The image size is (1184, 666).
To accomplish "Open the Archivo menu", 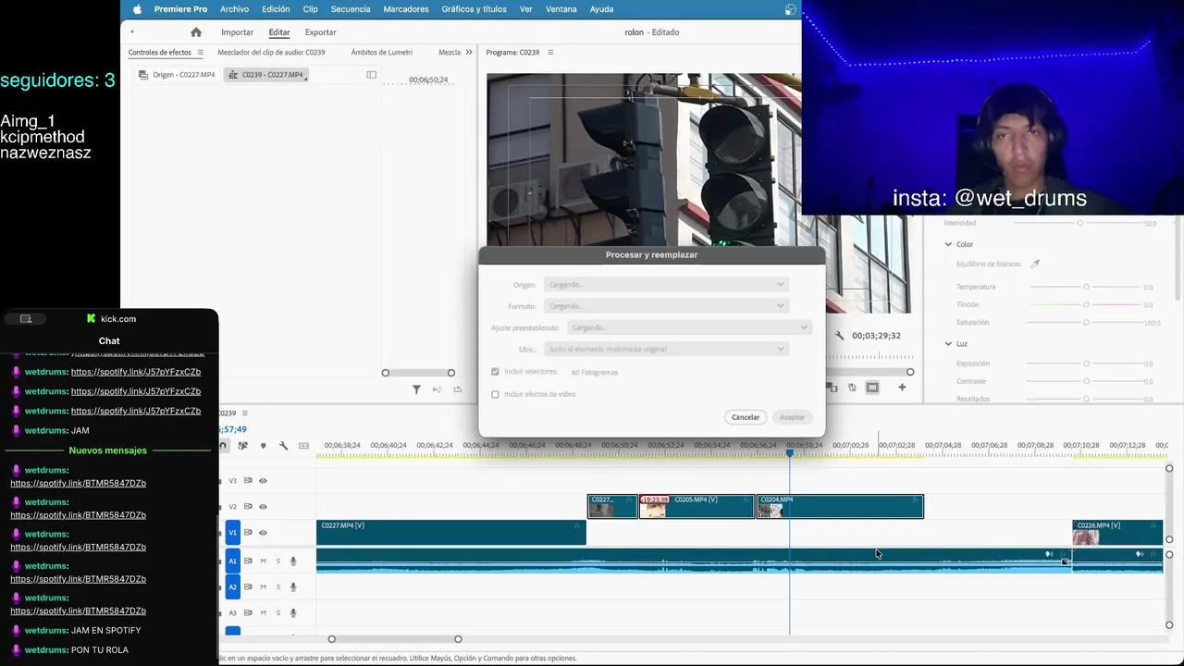I will click(x=234, y=9).
